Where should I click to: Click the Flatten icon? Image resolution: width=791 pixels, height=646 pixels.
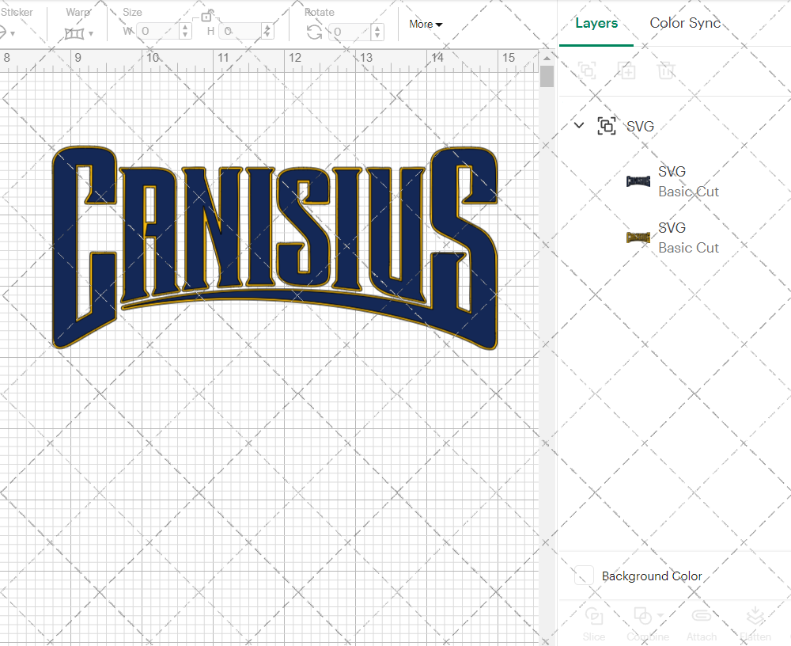755,617
